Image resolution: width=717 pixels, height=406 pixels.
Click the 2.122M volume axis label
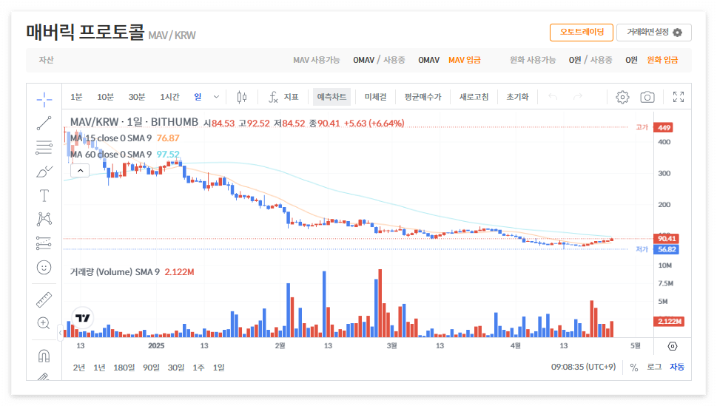669,322
